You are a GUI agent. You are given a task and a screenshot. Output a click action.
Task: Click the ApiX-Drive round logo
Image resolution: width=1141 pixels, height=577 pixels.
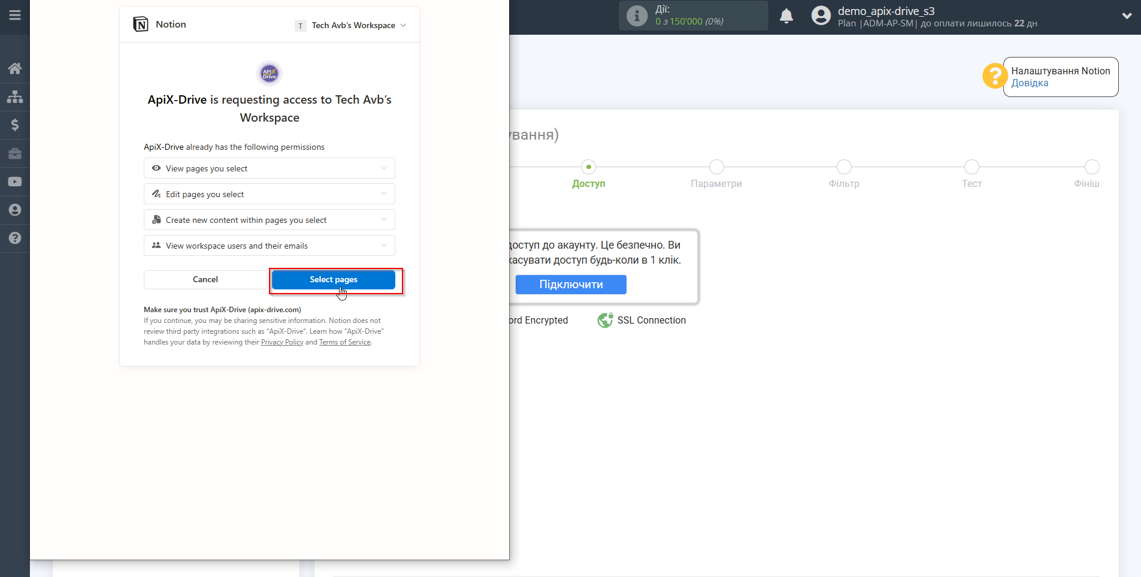click(x=270, y=74)
